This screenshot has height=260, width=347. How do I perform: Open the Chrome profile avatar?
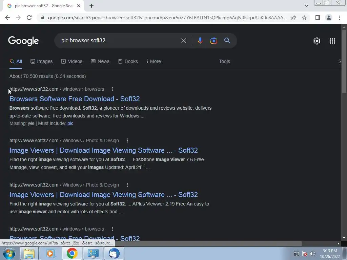[329, 18]
